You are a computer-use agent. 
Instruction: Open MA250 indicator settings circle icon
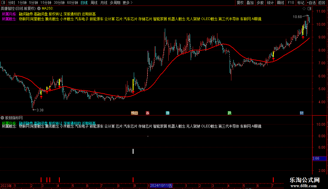coord(39,8)
